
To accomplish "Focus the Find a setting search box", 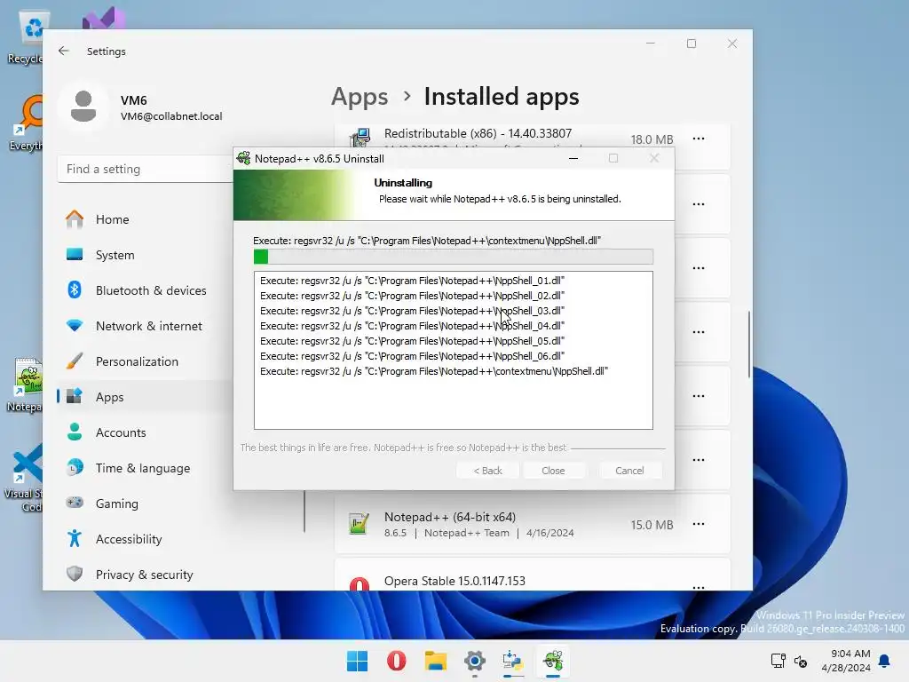I will point(145,169).
